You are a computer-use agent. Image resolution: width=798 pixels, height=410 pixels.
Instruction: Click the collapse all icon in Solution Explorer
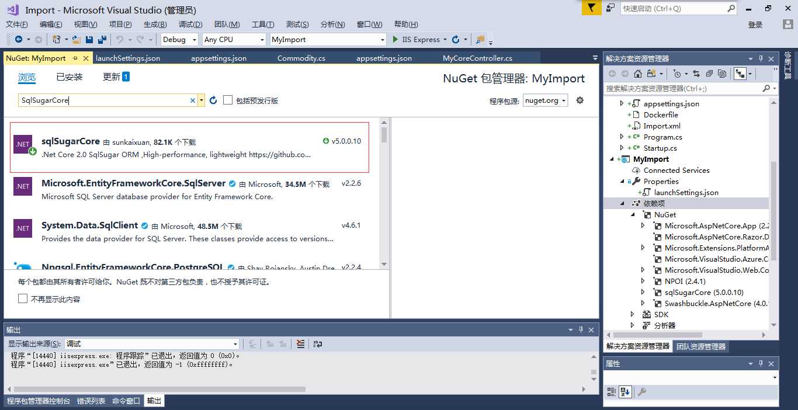pos(709,74)
